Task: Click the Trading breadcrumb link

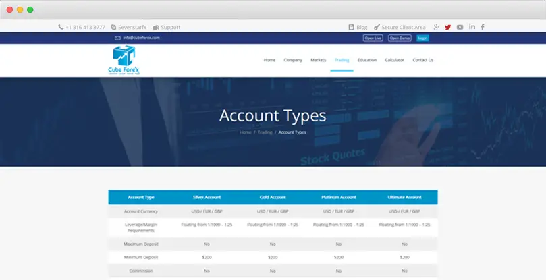Action: click(265, 132)
